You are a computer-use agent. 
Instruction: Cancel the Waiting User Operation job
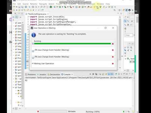pos(113,63)
